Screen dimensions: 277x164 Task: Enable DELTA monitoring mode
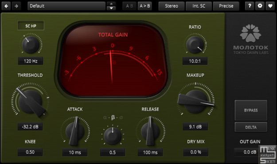(251, 127)
